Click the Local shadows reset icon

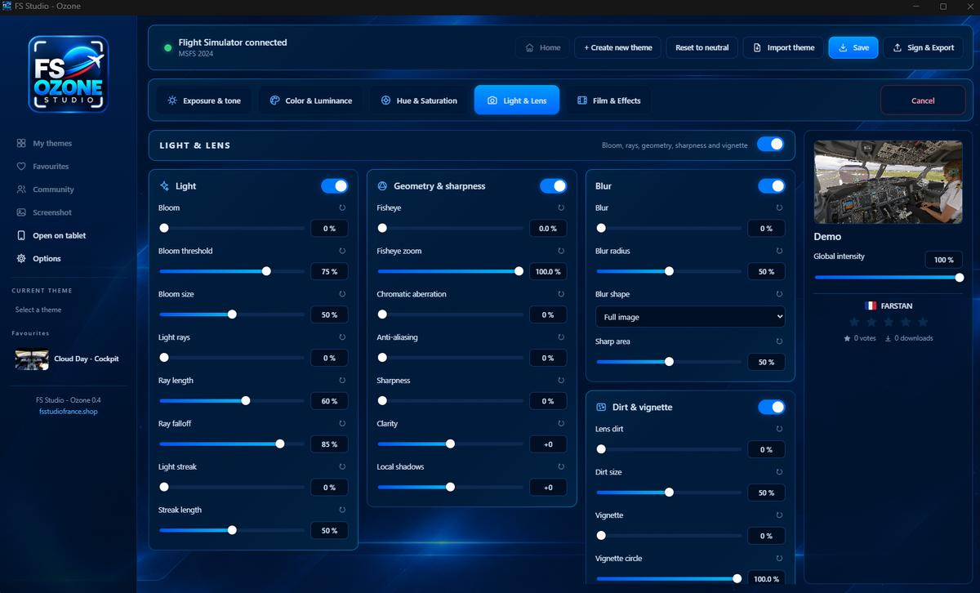(x=560, y=466)
